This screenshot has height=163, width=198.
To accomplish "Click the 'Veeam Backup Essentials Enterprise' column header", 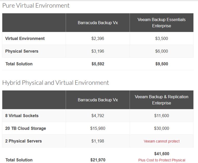I will pyautogui.click(x=162, y=23).
